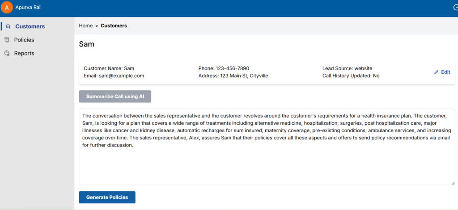Screen dimensions: 458x210
Task: Click the text area resize handle
Action: pyautogui.click(x=453, y=183)
